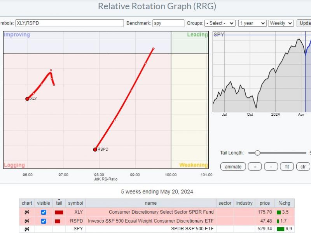
Task: Click Consumer Discretionary Select Sector SPDR Fund name
Action: [161, 212]
